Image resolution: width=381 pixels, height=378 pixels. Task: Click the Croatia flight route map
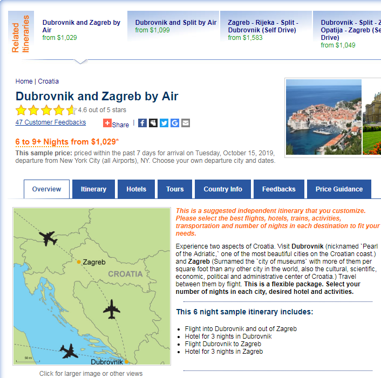92,286
